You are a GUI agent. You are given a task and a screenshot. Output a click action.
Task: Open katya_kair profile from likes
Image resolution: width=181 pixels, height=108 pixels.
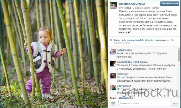pyautogui.click(x=120, y=40)
